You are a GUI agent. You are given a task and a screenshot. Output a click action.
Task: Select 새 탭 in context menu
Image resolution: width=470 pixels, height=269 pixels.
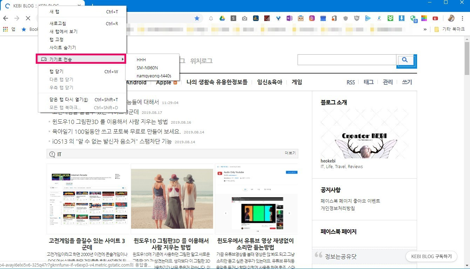[82, 12]
